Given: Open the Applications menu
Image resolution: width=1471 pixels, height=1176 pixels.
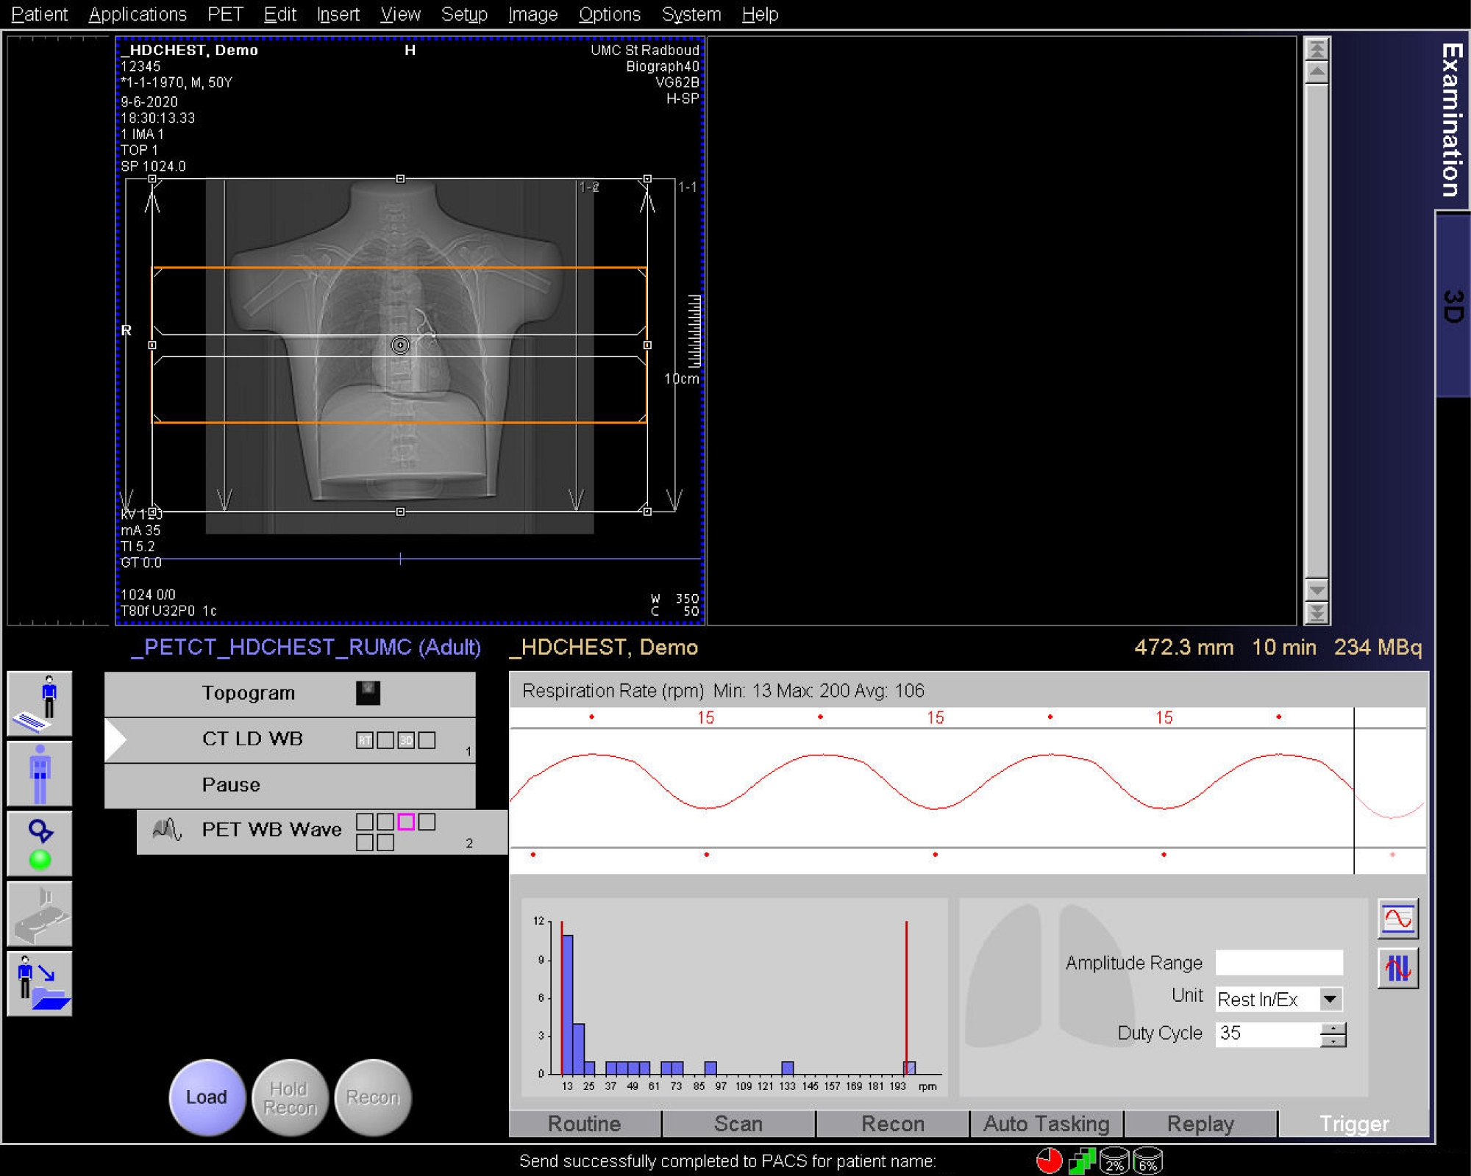Looking at the screenshot, I should tap(138, 14).
